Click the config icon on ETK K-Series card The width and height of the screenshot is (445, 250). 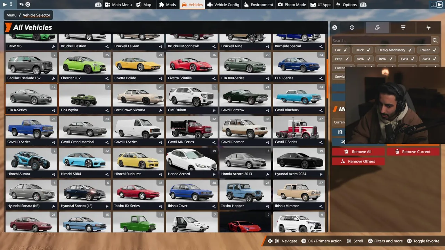click(54, 110)
